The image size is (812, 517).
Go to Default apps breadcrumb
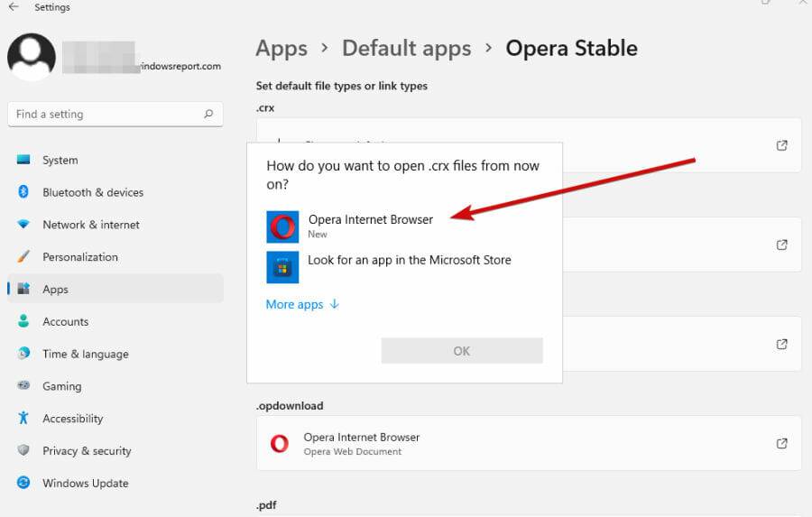click(407, 48)
